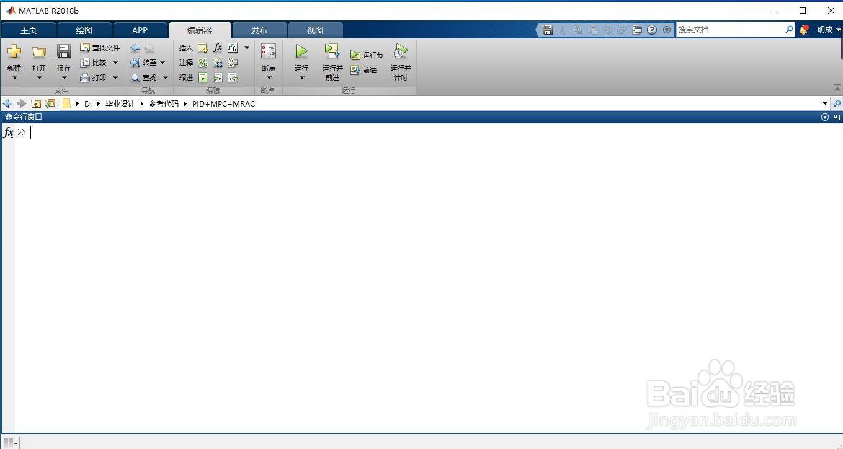Click Run and Time (运行并计时)

(x=401, y=62)
